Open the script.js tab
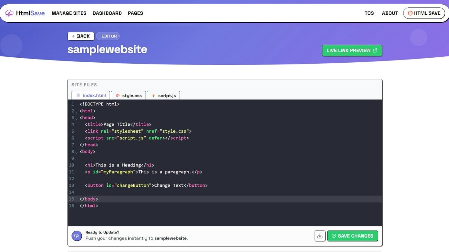Screen dimensions: 449x252 (x=163, y=96)
